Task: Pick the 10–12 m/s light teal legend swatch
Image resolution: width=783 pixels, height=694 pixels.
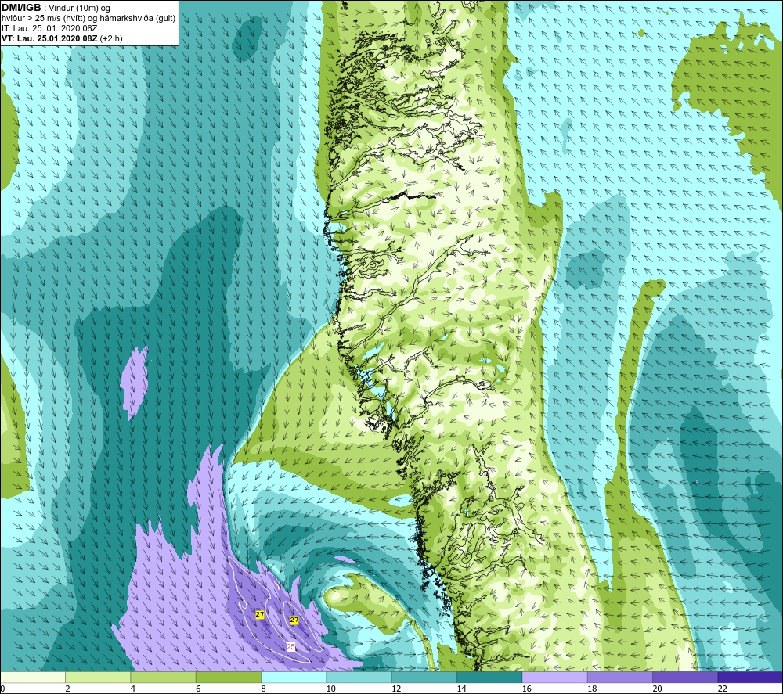Action: [359, 677]
